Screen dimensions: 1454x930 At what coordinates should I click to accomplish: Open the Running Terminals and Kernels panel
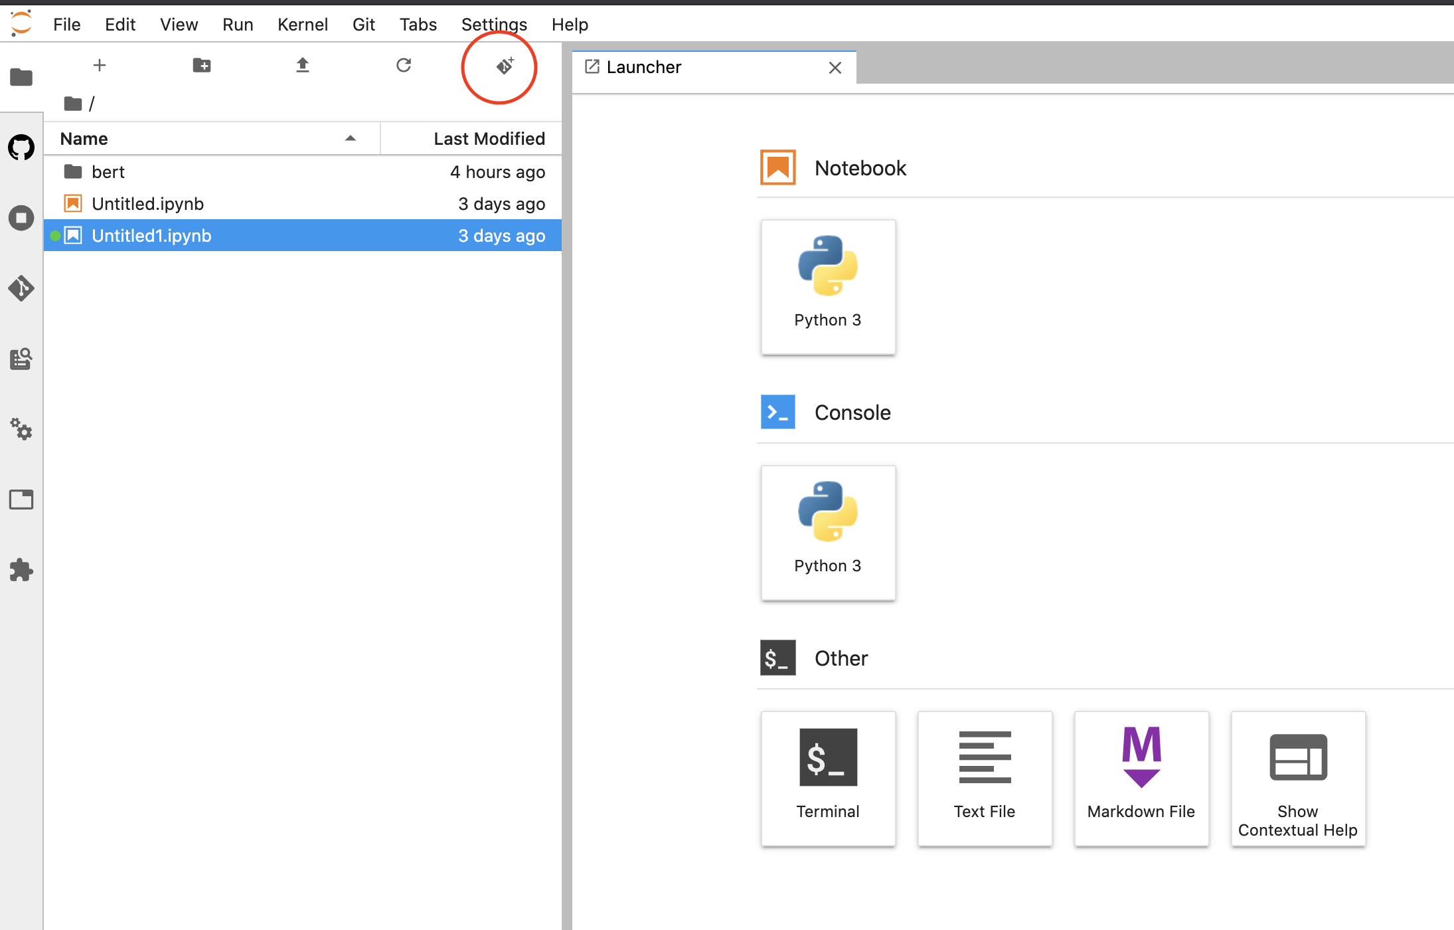click(x=21, y=218)
